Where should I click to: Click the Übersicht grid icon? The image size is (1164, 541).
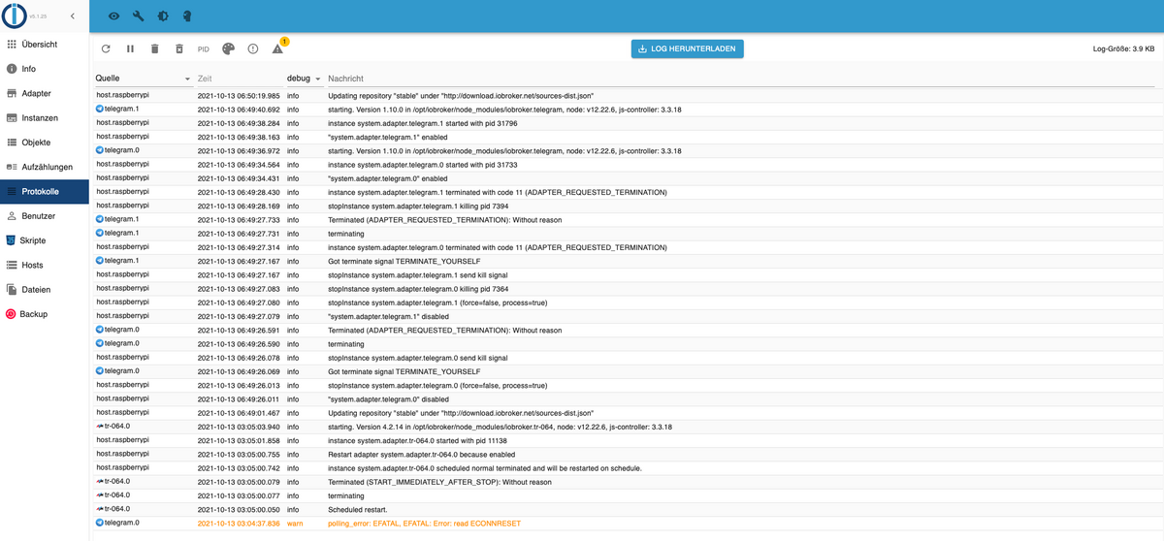tap(12, 45)
